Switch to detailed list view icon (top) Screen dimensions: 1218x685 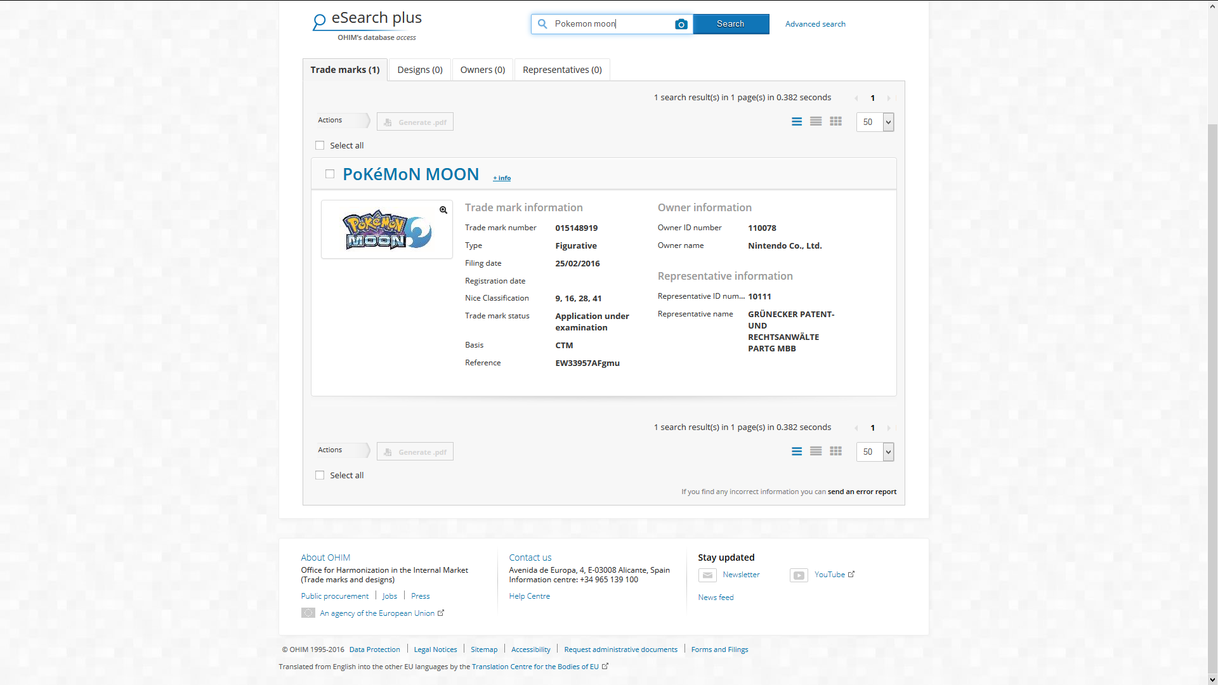(797, 122)
